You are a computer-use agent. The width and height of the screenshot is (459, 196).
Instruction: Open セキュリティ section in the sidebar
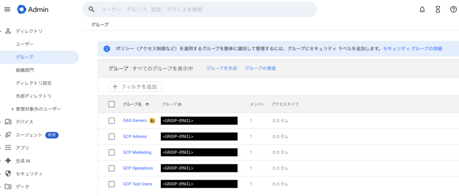click(29, 174)
